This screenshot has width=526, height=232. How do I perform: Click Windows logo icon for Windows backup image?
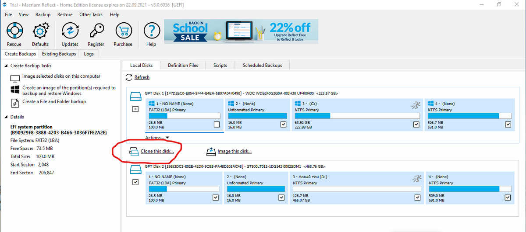15,89
